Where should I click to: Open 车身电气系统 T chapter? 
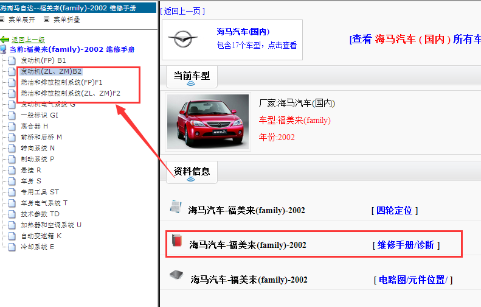click(x=44, y=203)
